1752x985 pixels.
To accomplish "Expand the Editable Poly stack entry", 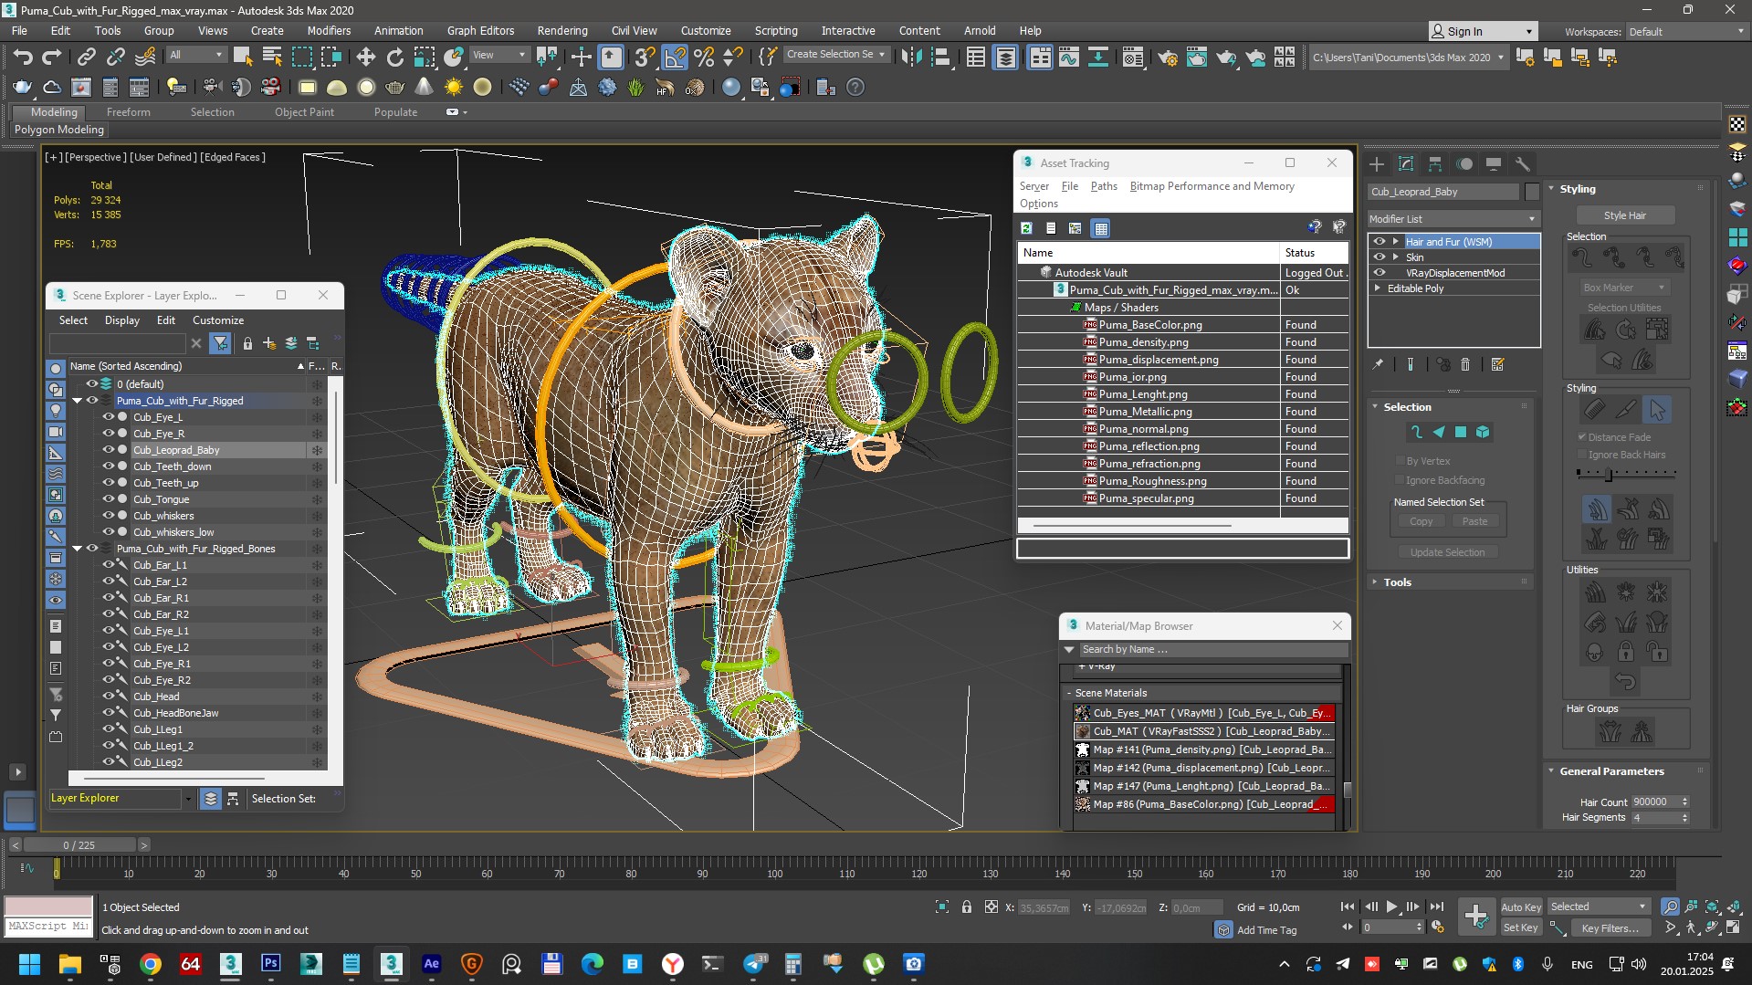I will tap(1378, 288).
